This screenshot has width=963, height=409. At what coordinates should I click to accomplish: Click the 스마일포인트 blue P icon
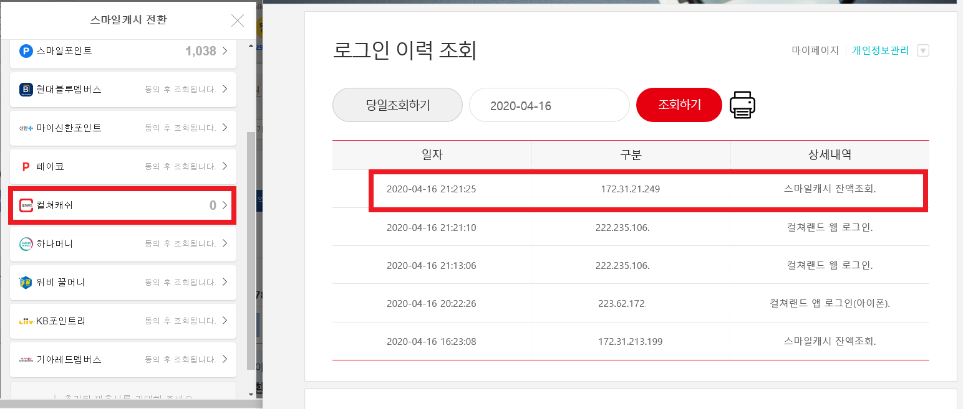(x=26, y=51)
